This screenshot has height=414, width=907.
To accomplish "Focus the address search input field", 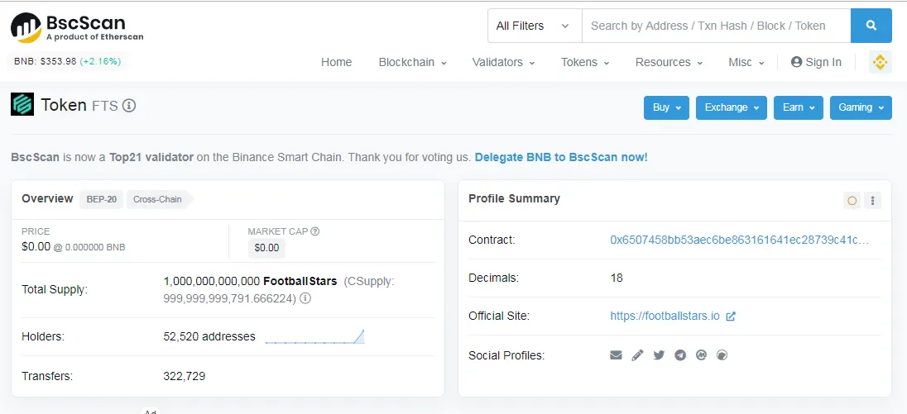I will pos(716,26).
